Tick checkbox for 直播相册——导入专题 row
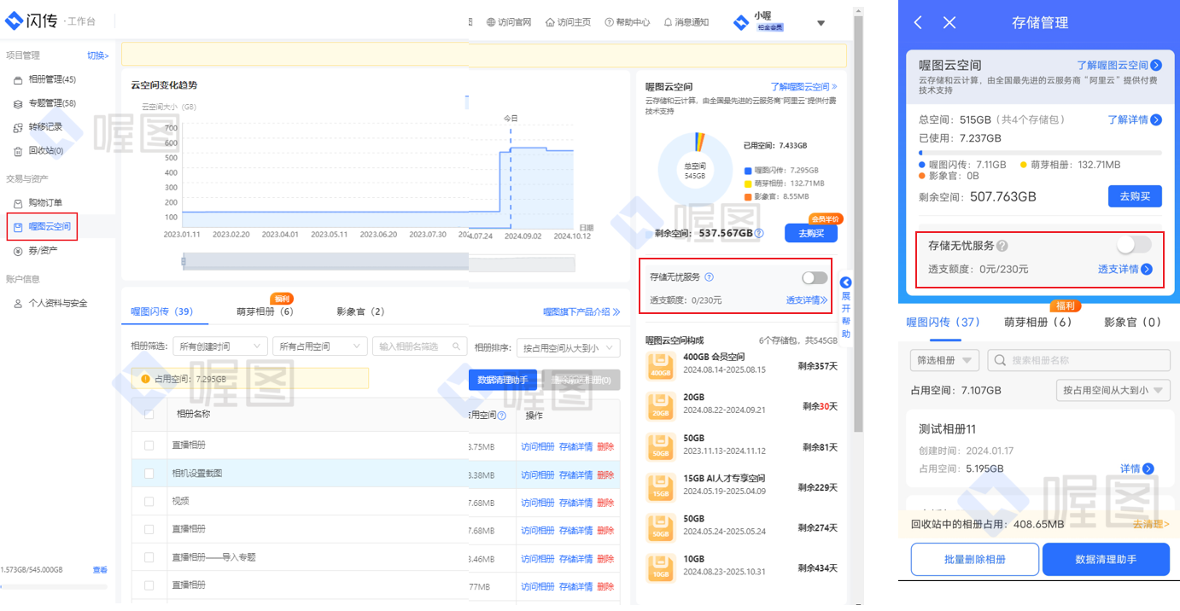 (149, 557)
